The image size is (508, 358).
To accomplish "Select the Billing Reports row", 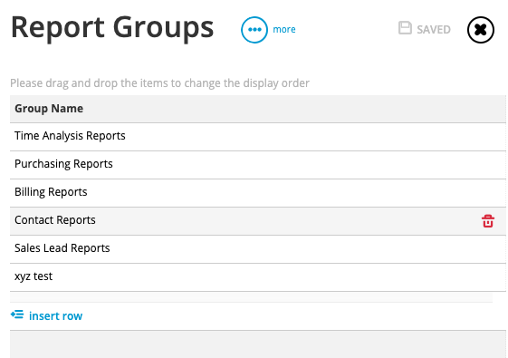I will tap(258, 193).
